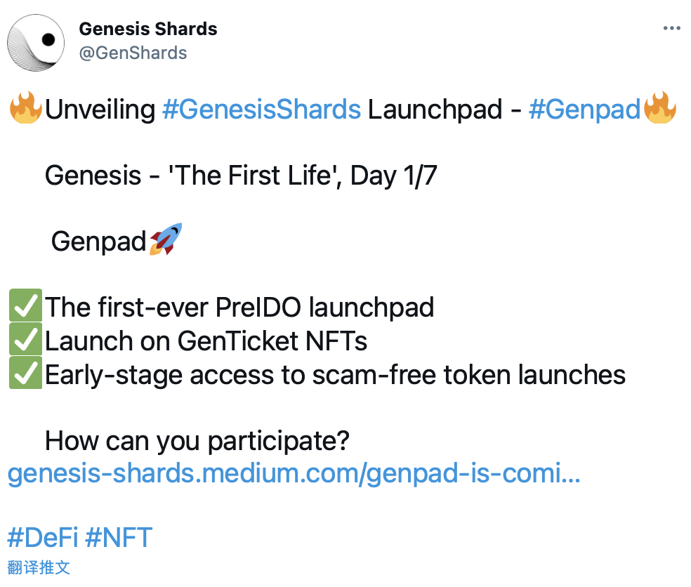Click the #NFT hashtag
This screenshot has height=587, width=691.
119,538
